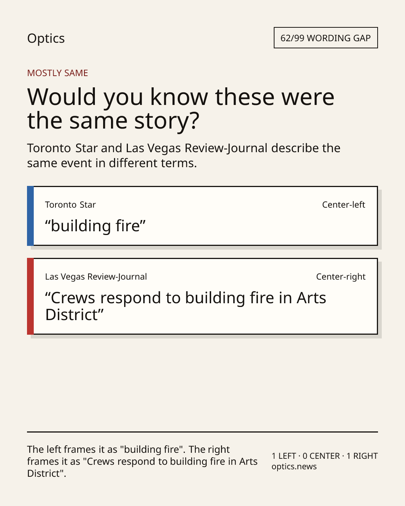
Task: Click the footer framing summary text
Action: [142, 461]
